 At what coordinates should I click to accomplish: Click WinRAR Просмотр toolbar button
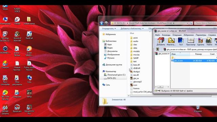pos(191,42)
